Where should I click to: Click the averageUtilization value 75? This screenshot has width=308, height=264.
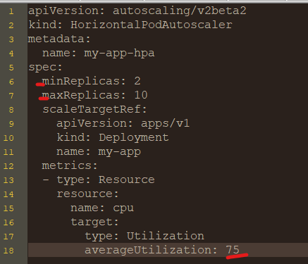click(x=233, y=250)
